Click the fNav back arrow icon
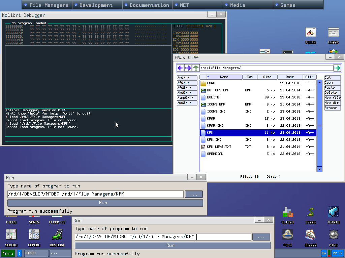 click(181, 68)
